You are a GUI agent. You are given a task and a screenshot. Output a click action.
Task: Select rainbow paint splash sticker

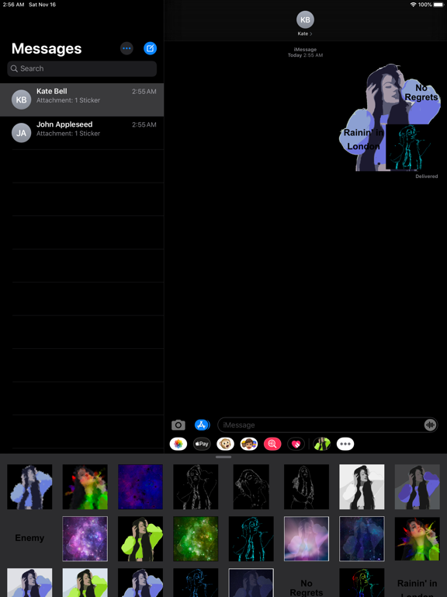coord(85,487)
